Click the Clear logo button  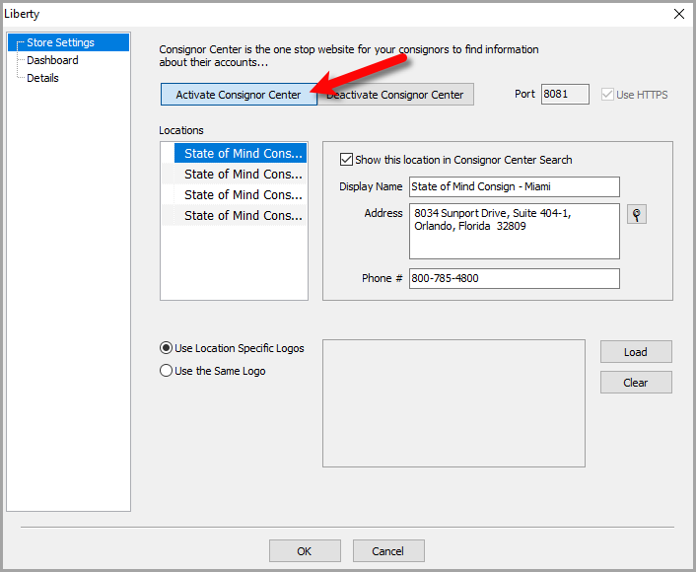(x=636, y=383)
